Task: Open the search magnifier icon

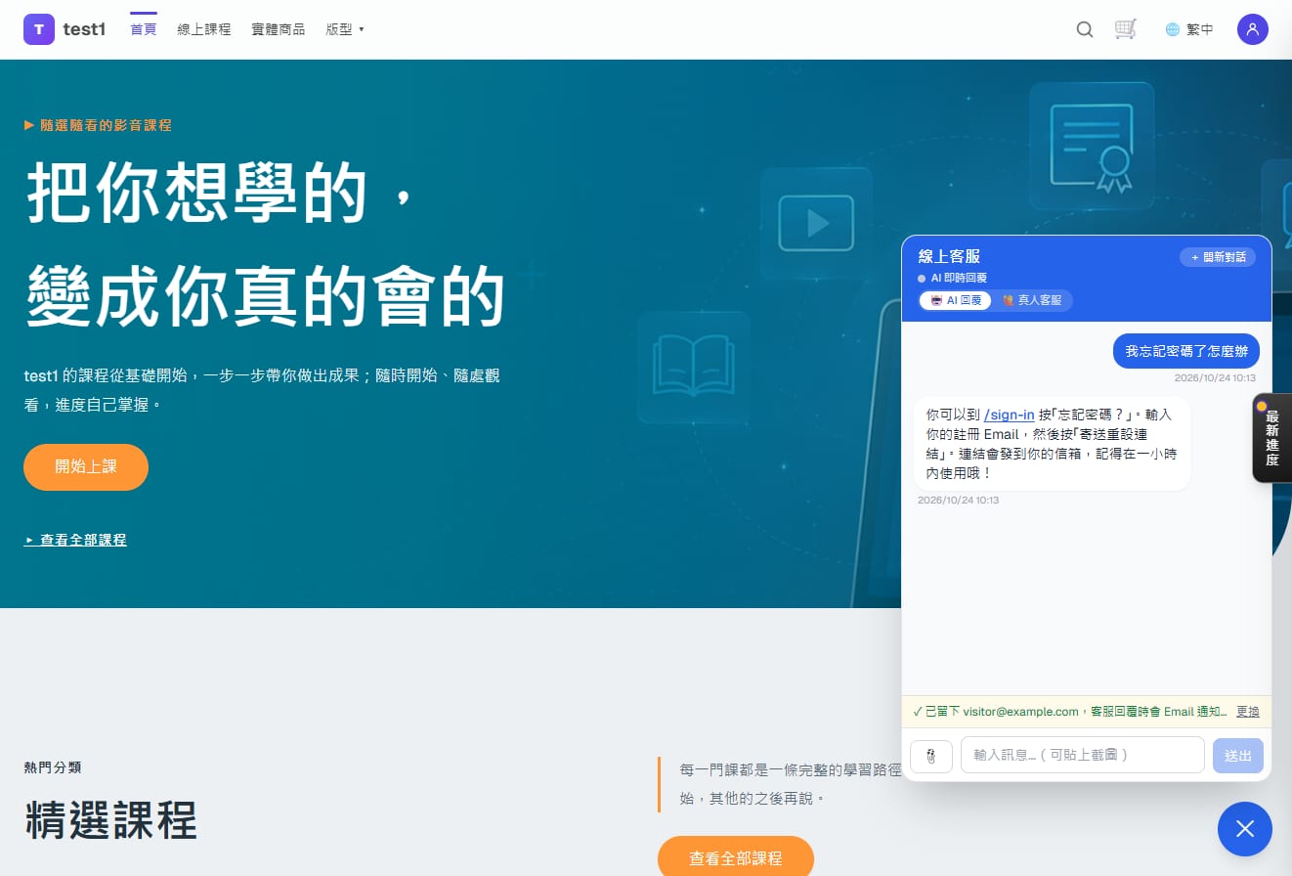Action: pyautogui.click(x=1085, y=29)
